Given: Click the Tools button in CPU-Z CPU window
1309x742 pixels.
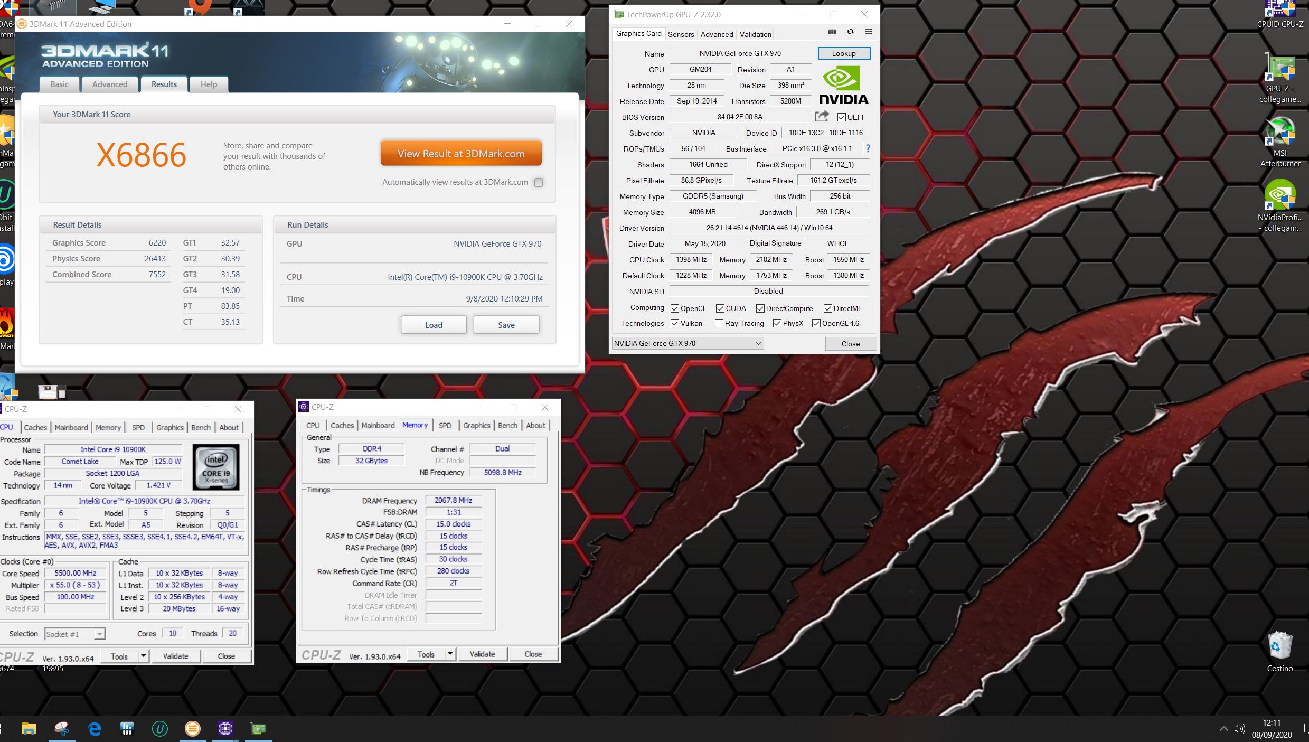Looking at the screenshot, I should click(119, 656).
